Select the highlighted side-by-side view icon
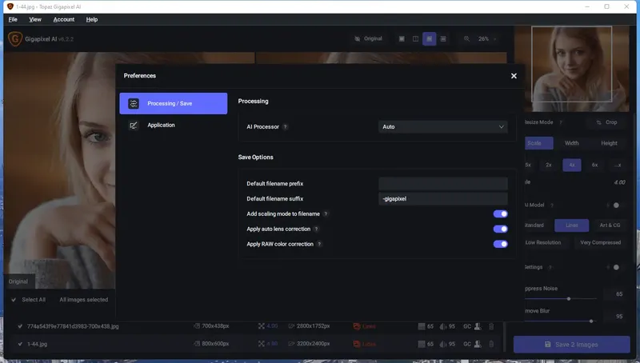The height and width of the screenshot is (363, 640). click(x=429, y=38)
